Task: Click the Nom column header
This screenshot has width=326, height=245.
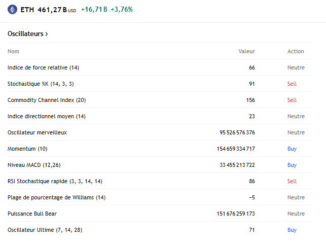Action: pyautogui.click(x=13, y=51)
